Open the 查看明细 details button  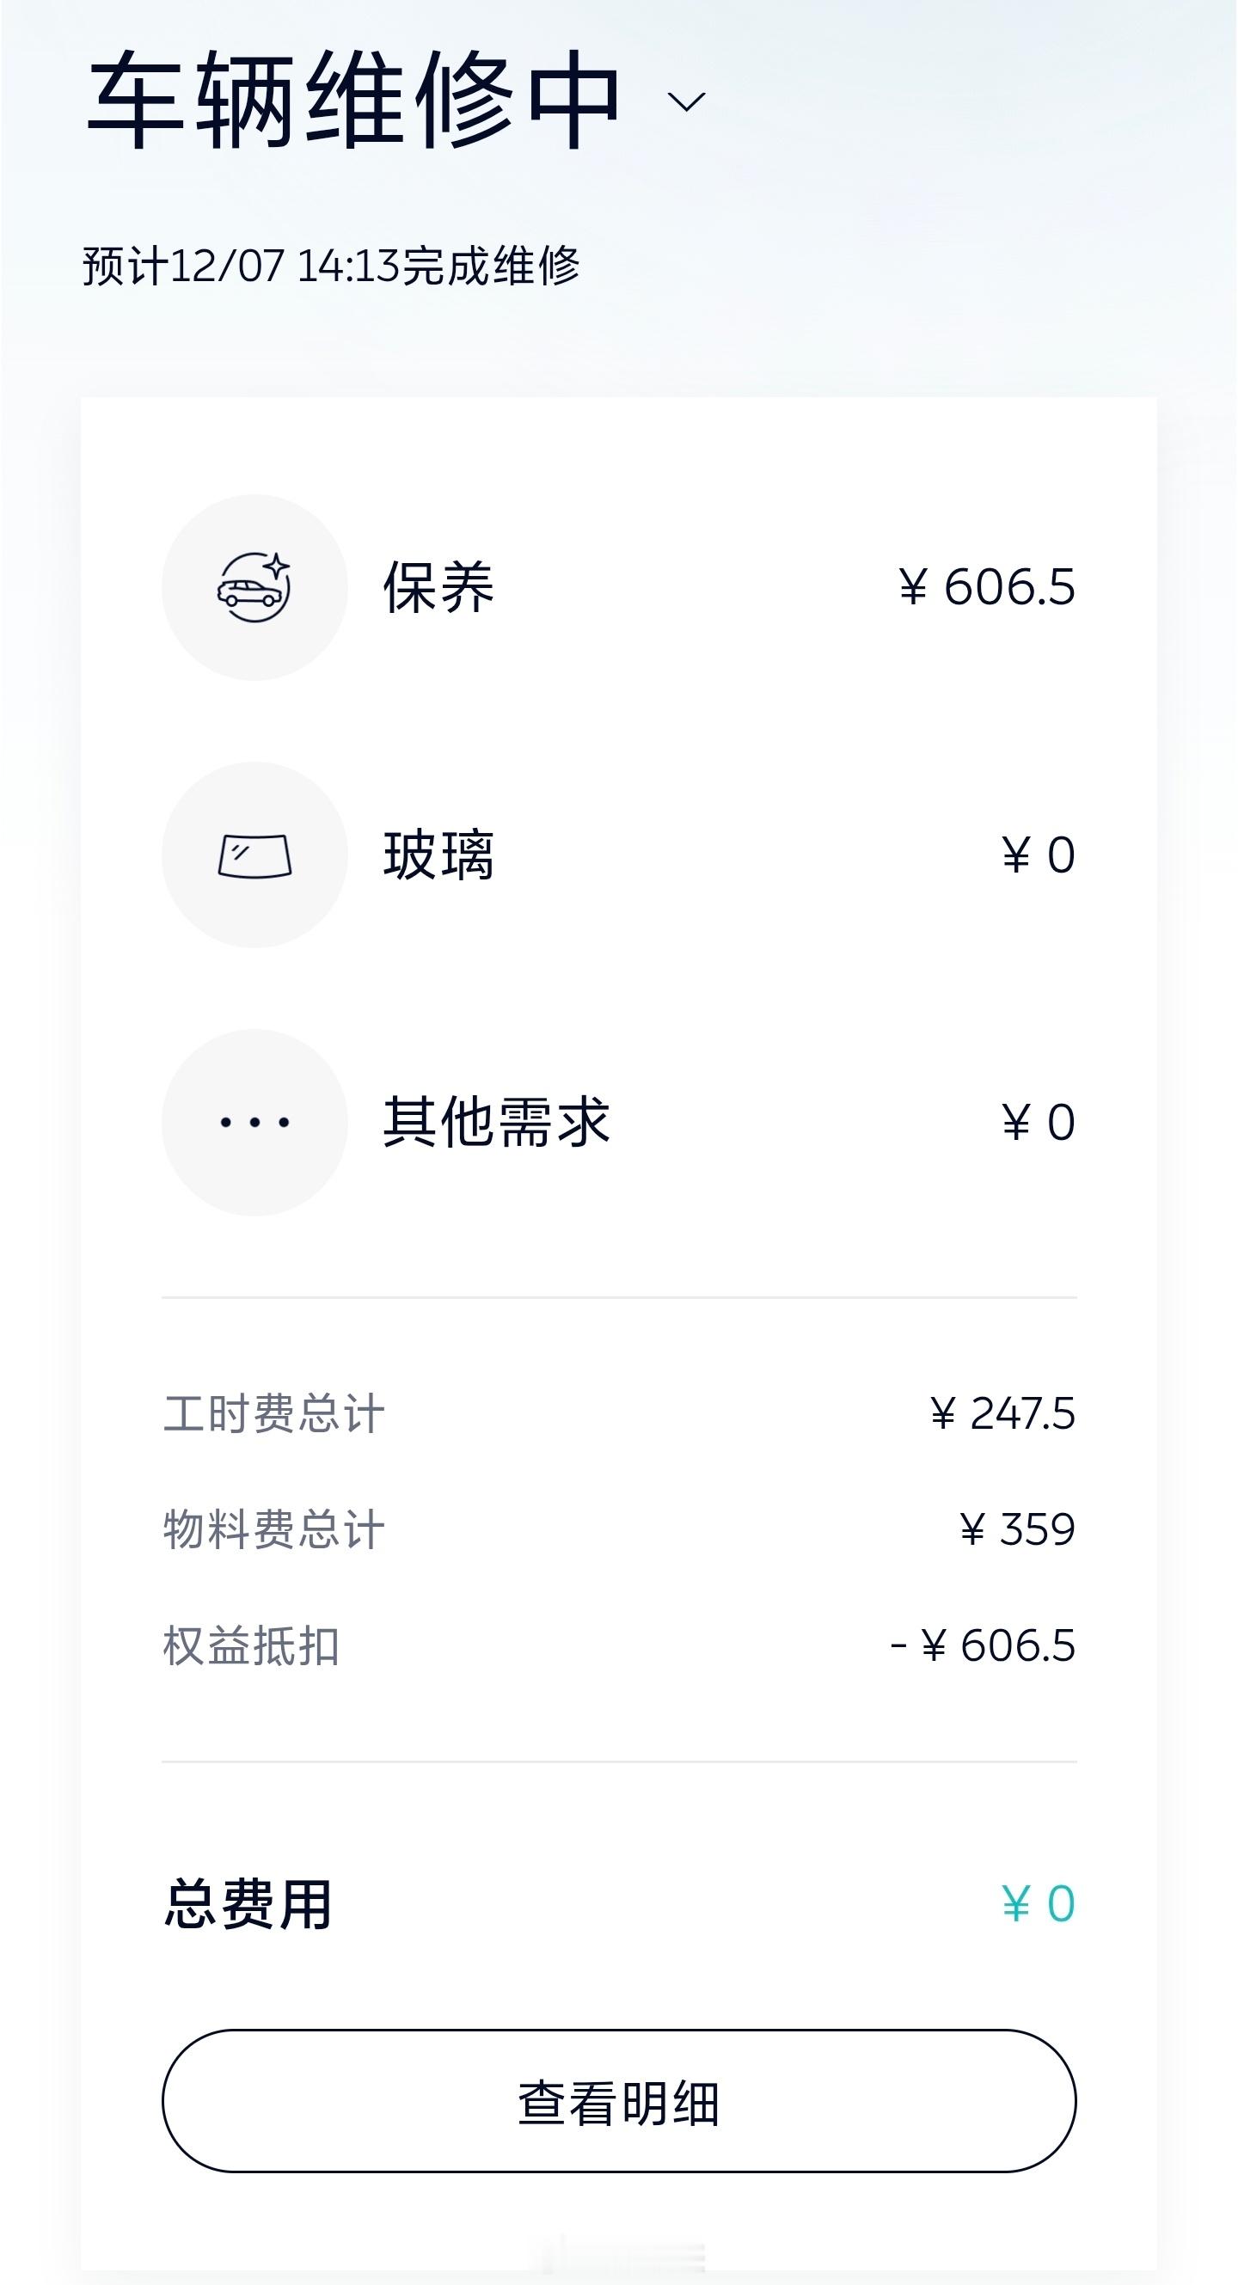pos(619,2101)
